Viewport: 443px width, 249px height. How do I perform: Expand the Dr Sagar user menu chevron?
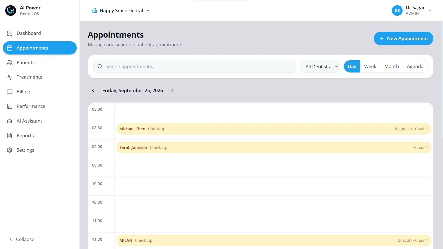point(430,11)
